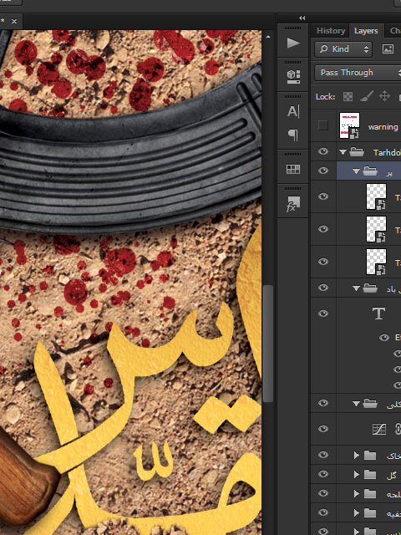
Task: Open the Styles fx panel icon
Action: pos(293,204)
